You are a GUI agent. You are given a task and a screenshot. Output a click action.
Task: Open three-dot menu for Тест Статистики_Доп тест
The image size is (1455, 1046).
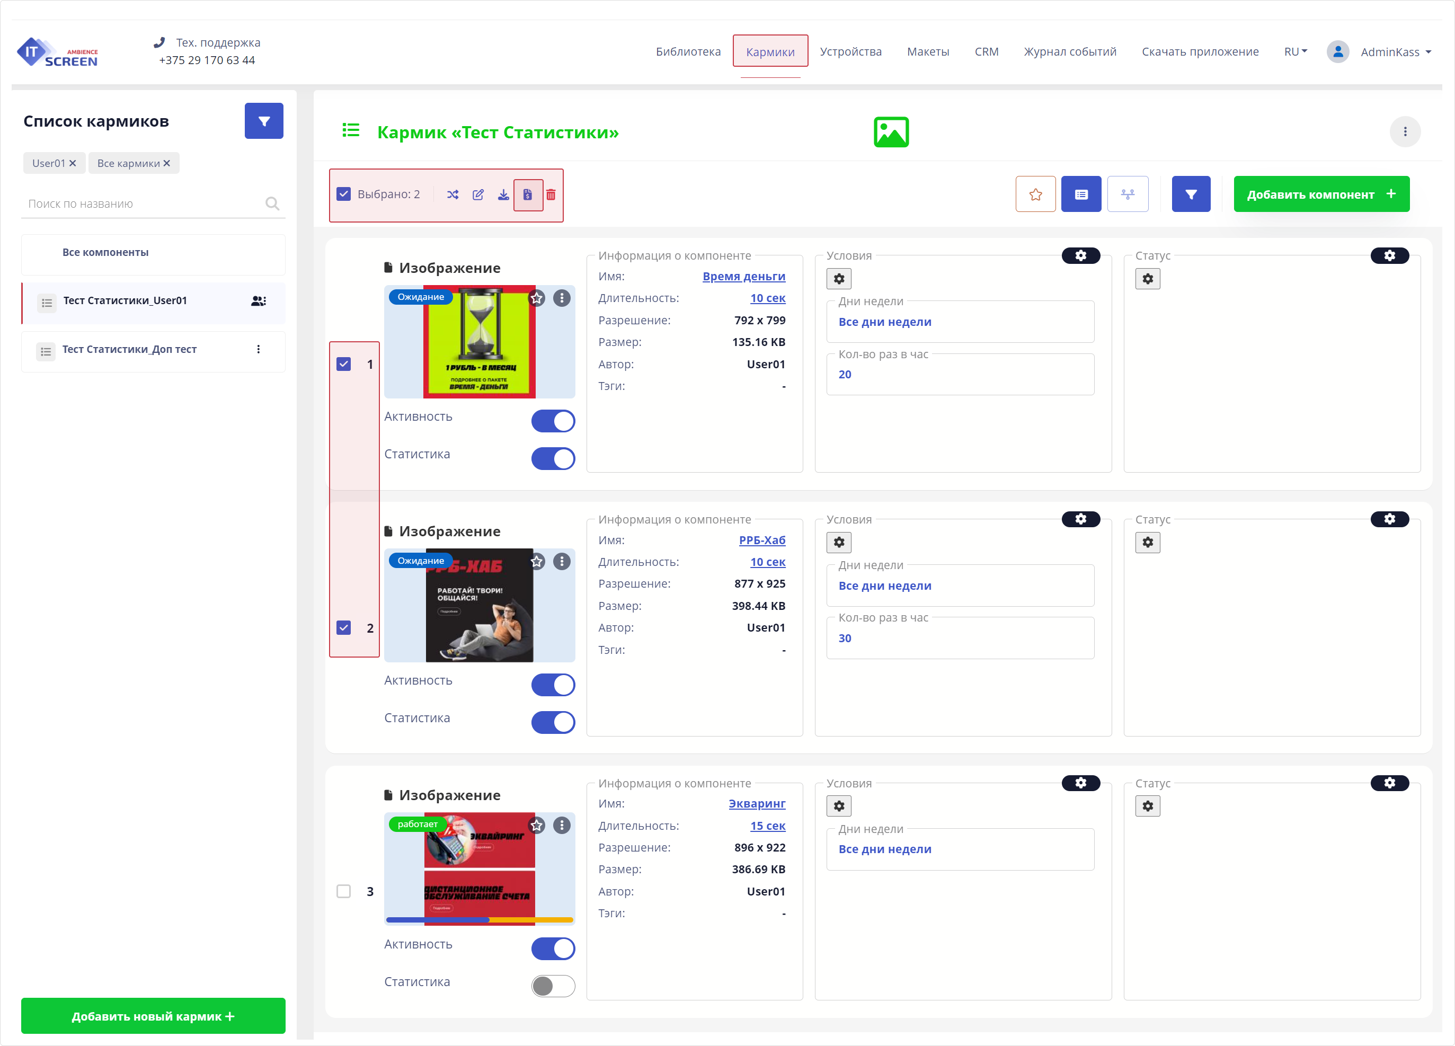(x=258, y=349)
